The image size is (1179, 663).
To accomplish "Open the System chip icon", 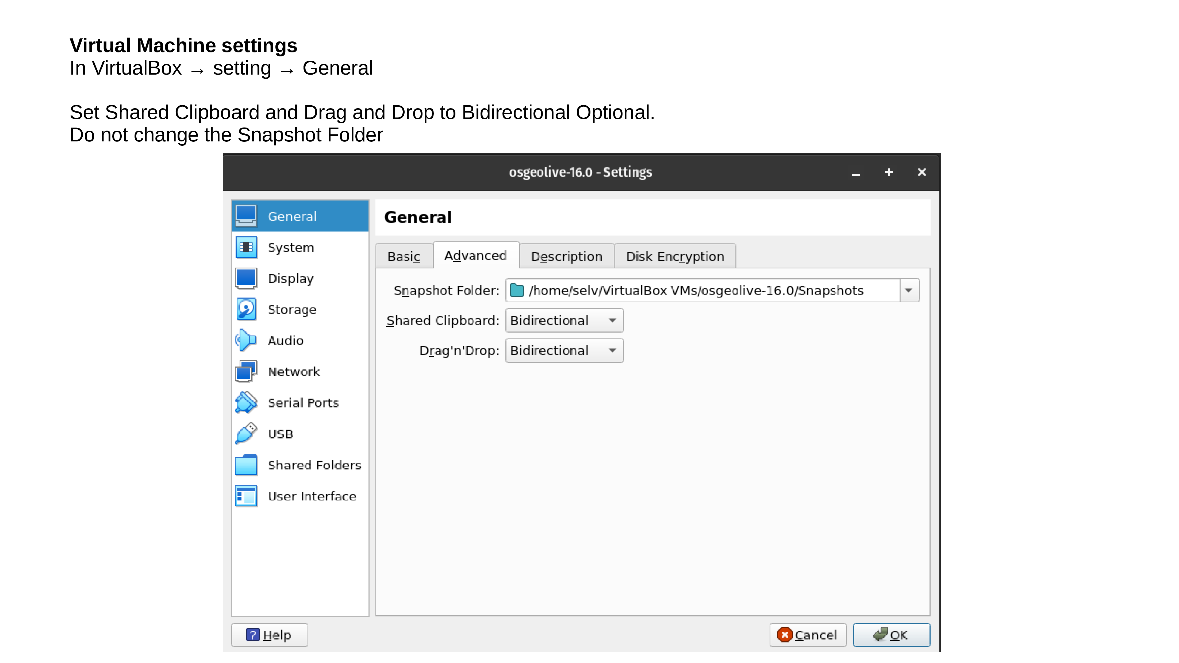I will click(246, 248).
